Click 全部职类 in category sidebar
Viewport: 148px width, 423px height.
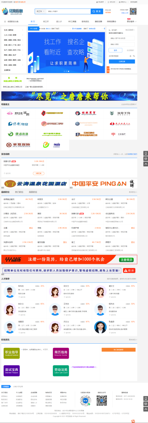(x=7, y=70)
